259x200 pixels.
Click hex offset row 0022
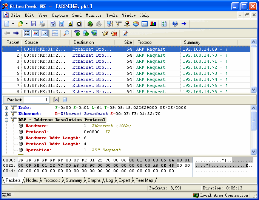point(9,166)
